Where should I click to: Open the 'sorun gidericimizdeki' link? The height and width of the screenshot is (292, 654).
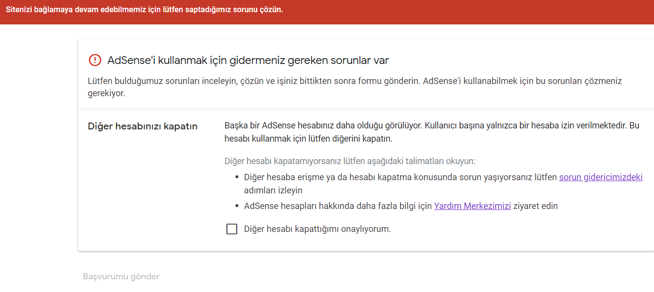pyautogui.click(x=601, y=177)
